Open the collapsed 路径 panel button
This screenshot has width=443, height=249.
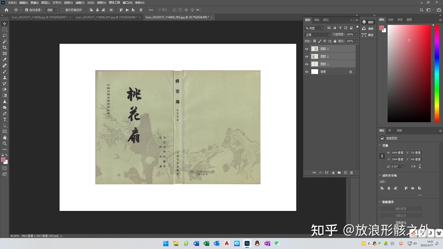[x=368, y=35]
